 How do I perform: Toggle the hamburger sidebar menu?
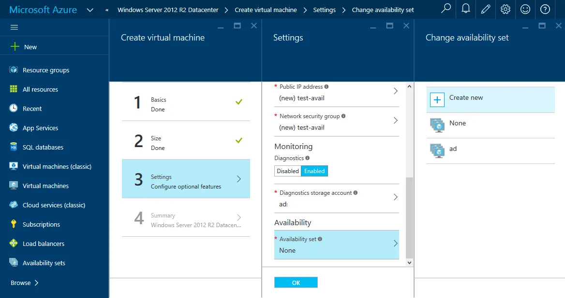tap(15, 27)
